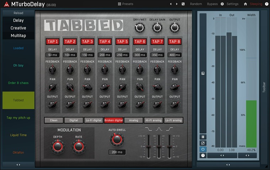Expand the In/Out meter arrows
270x170 pixels.
point(222,155)
